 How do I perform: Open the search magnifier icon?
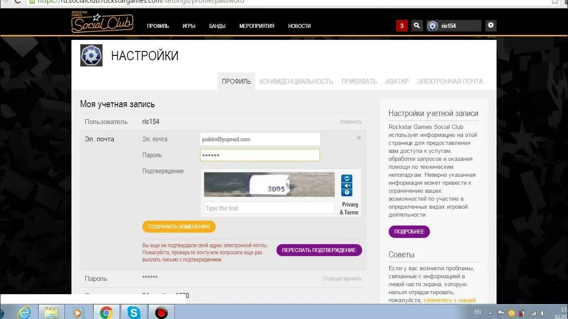[417, 26]
